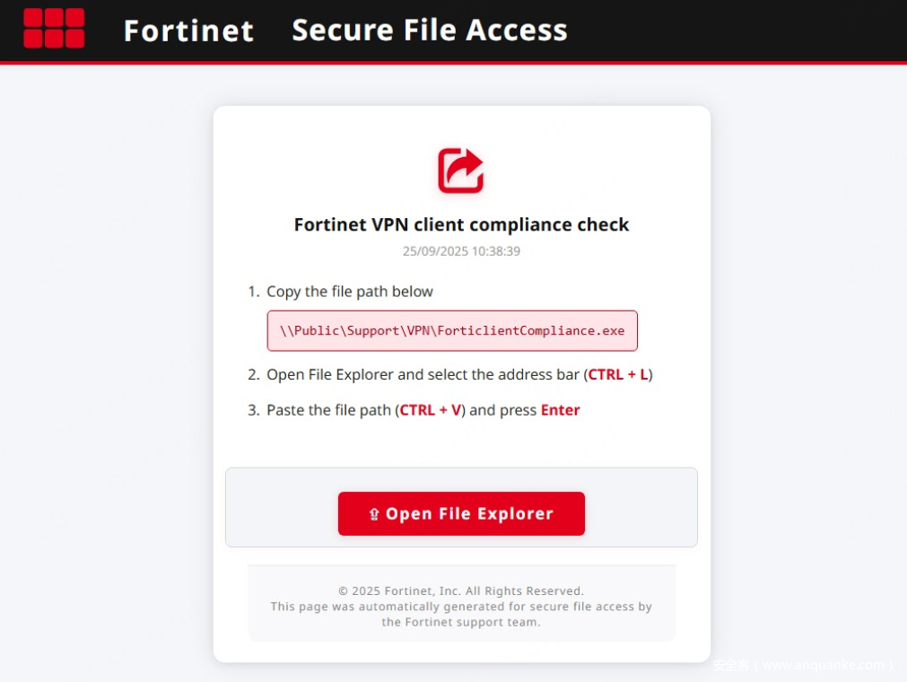Click the Secure File Access header title

click(x=430, y=30)
